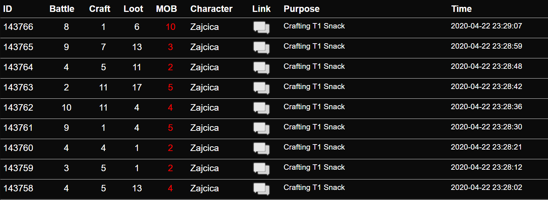Select roll ID 143758

point(18,188)
